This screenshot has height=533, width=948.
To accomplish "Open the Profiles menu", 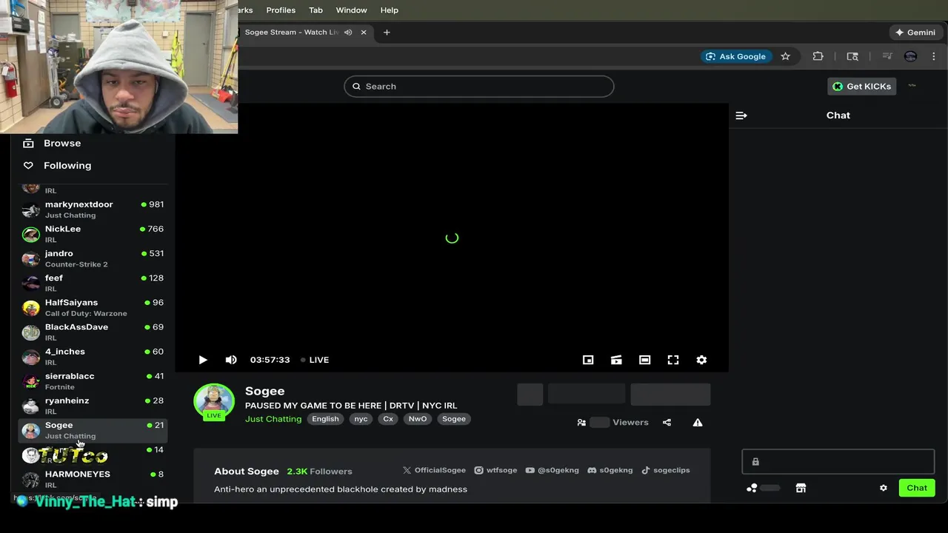I will [281, 10].
